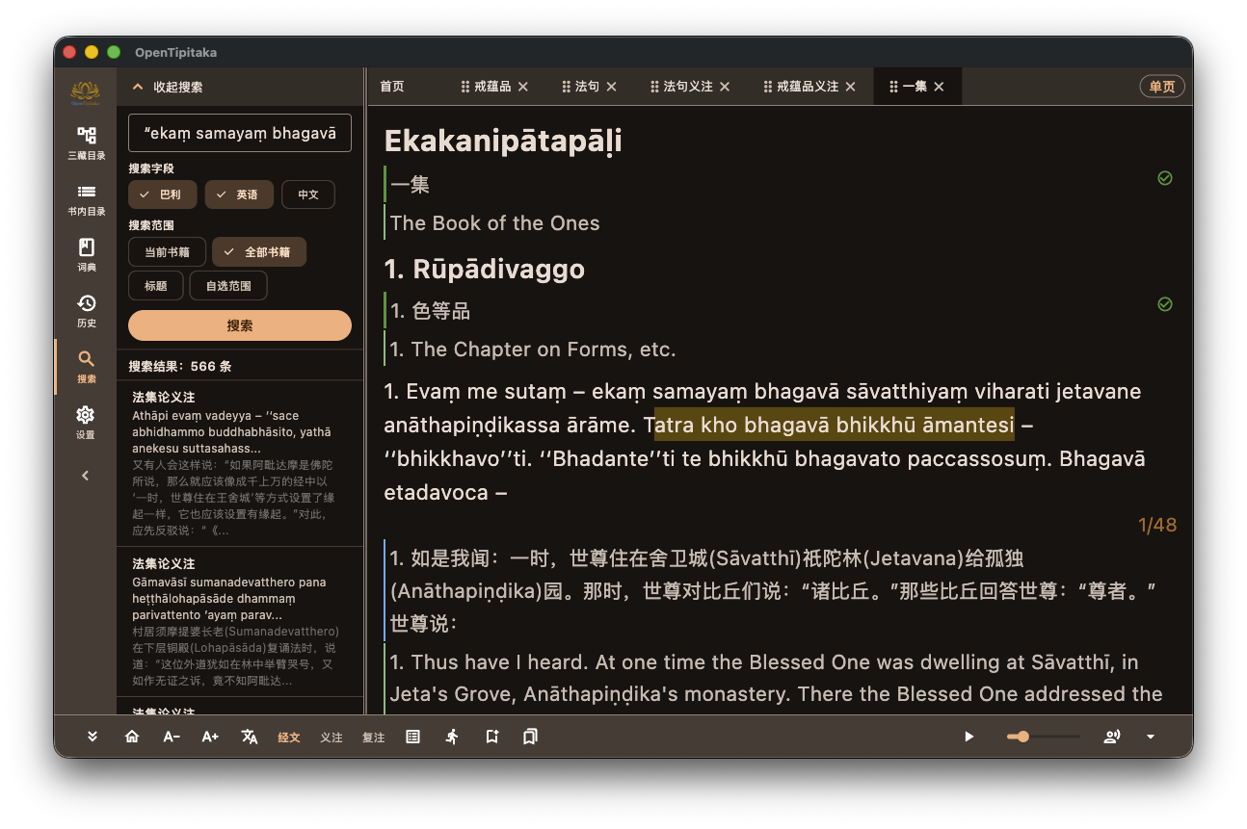The image size is (1247, 829).
Task: Open the dropdown arrow beside the voice icon
Action: click(x=1150, y=737)
